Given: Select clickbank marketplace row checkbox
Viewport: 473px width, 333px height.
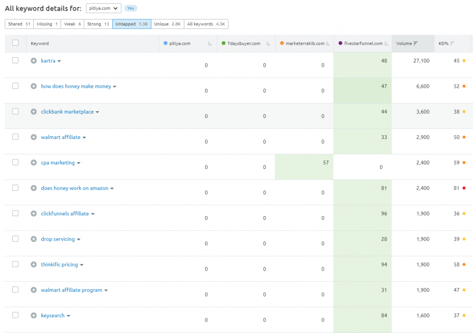Looking at the screenshot, I should [15, 111].
